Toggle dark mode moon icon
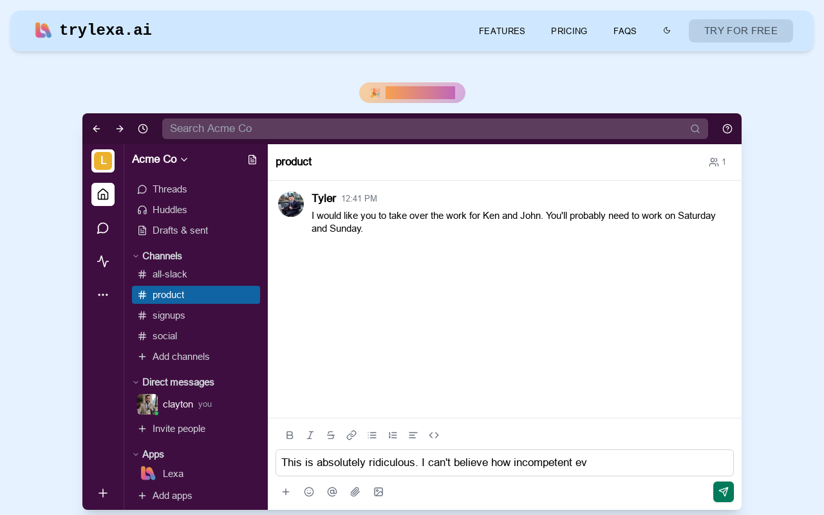 point(667,30)
